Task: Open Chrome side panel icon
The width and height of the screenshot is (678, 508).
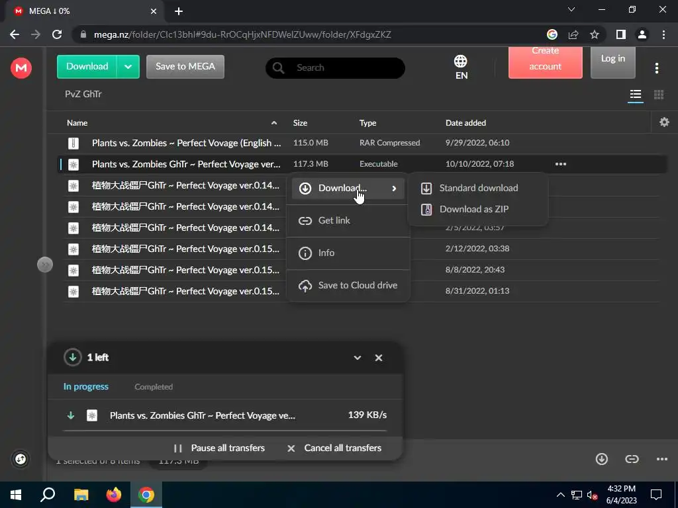Action: [x=621, y=34]
